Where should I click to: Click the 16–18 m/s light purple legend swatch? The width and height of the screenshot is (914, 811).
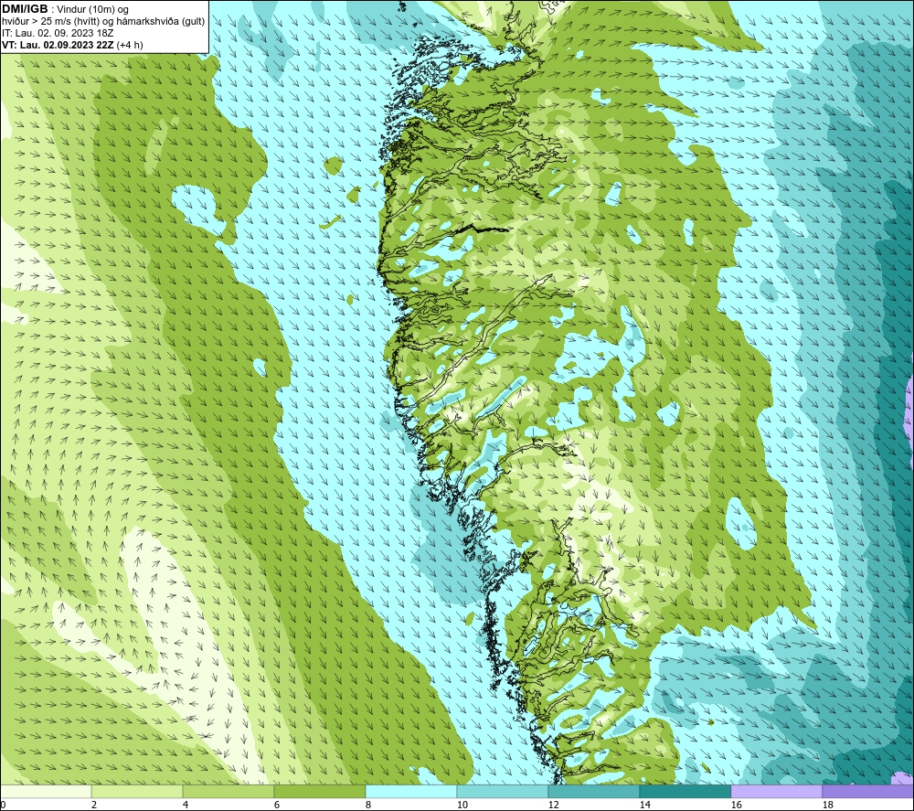point(776,791)
